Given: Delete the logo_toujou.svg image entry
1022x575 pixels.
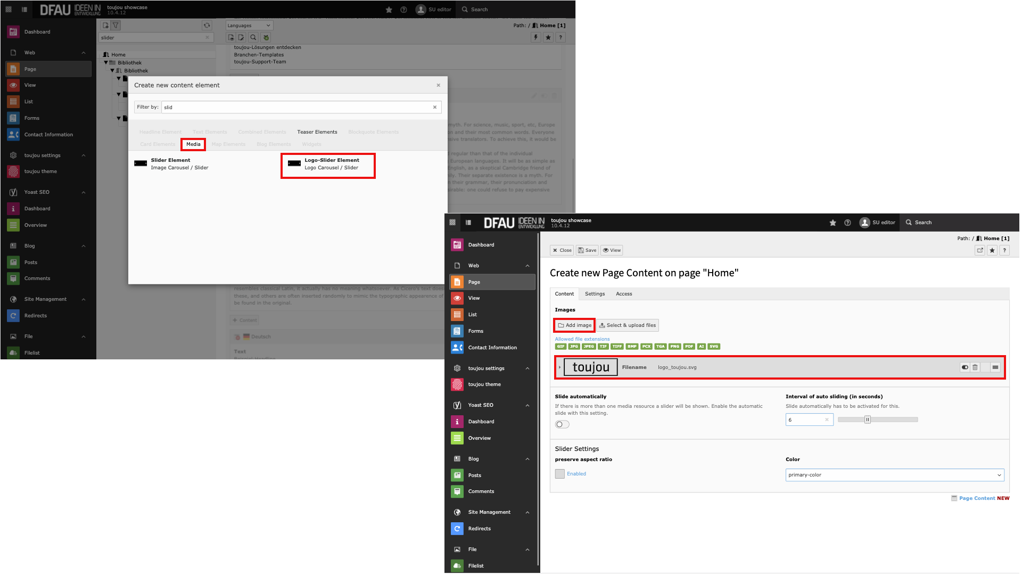Looking at the screenshot, I should point(975,367).
